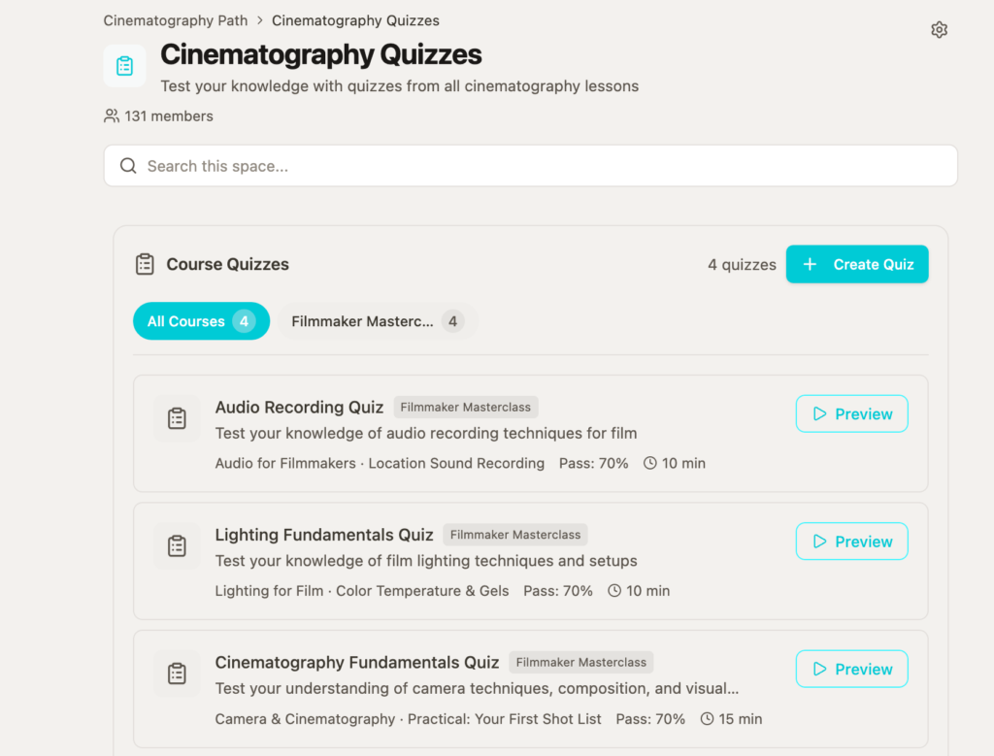Click the Lighting Fundamentals Quiz clipboard icon
The image size is (994, 756).
click(x=177, y=546)
